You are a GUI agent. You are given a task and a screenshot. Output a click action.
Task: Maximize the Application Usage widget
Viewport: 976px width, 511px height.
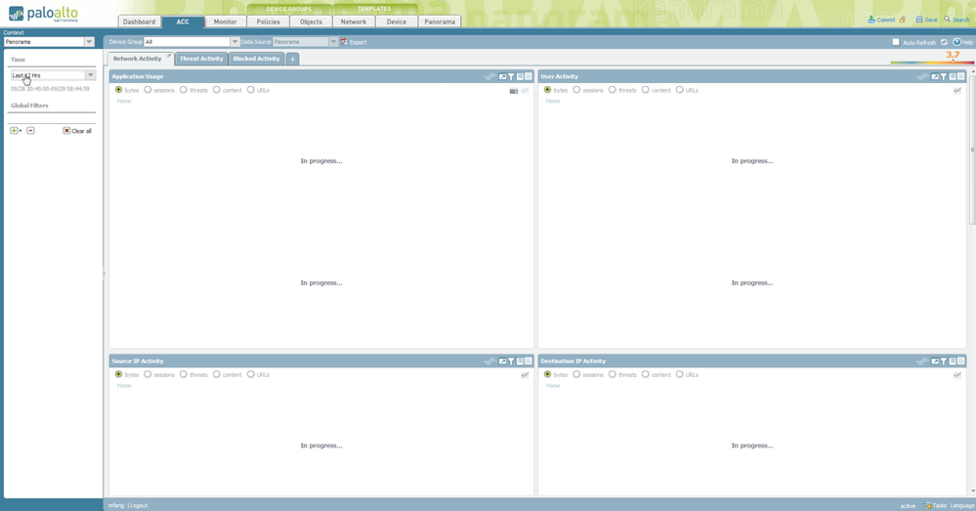point(502,76)
